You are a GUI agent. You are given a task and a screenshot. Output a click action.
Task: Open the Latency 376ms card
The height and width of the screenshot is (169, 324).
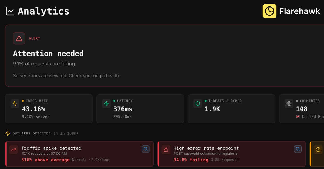tap(140, 109)
